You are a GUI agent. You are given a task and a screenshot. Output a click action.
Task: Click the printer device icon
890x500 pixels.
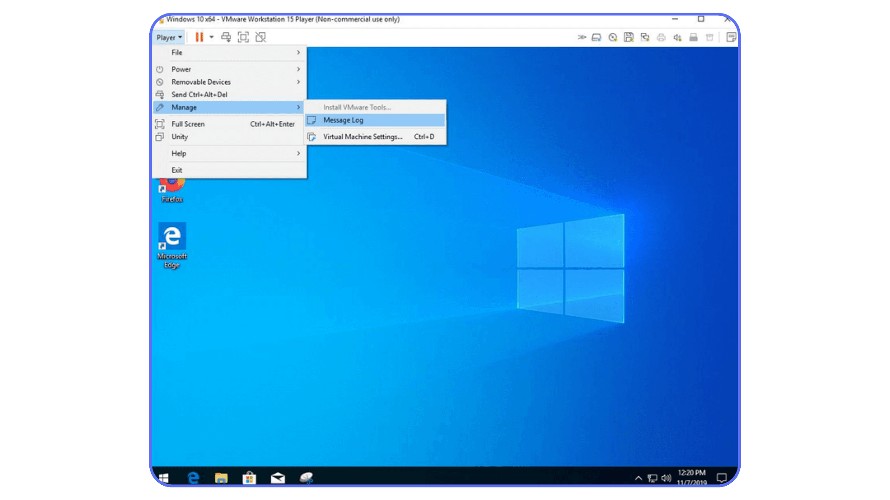pos(661,37)
